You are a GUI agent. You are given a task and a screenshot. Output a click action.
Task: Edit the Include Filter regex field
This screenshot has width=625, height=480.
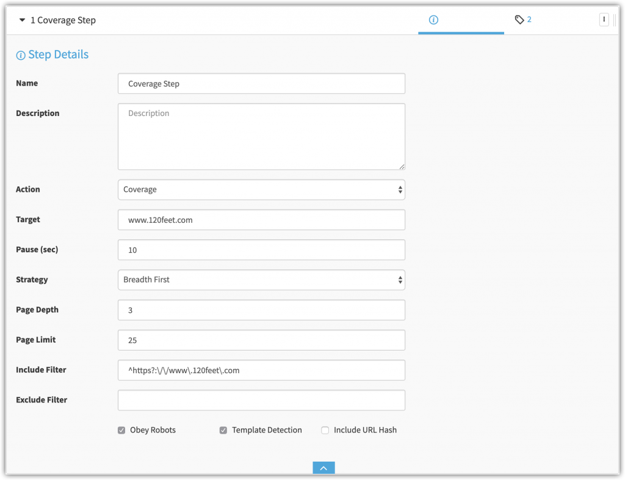(x=261, y=370)
